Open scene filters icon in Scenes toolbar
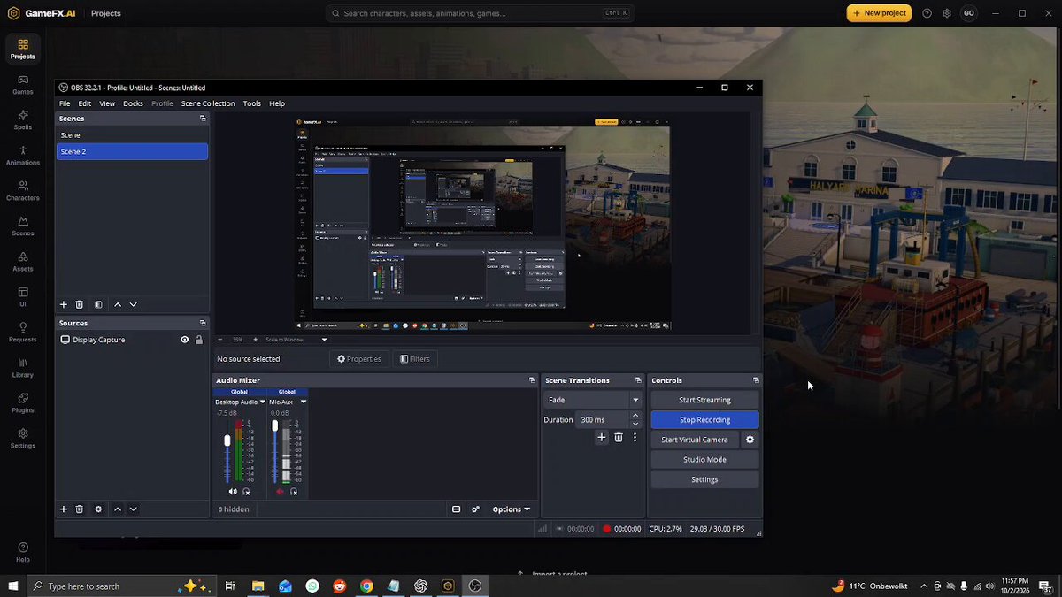Viewport: 1062px width, 597px height. click(x=98, y=304)
